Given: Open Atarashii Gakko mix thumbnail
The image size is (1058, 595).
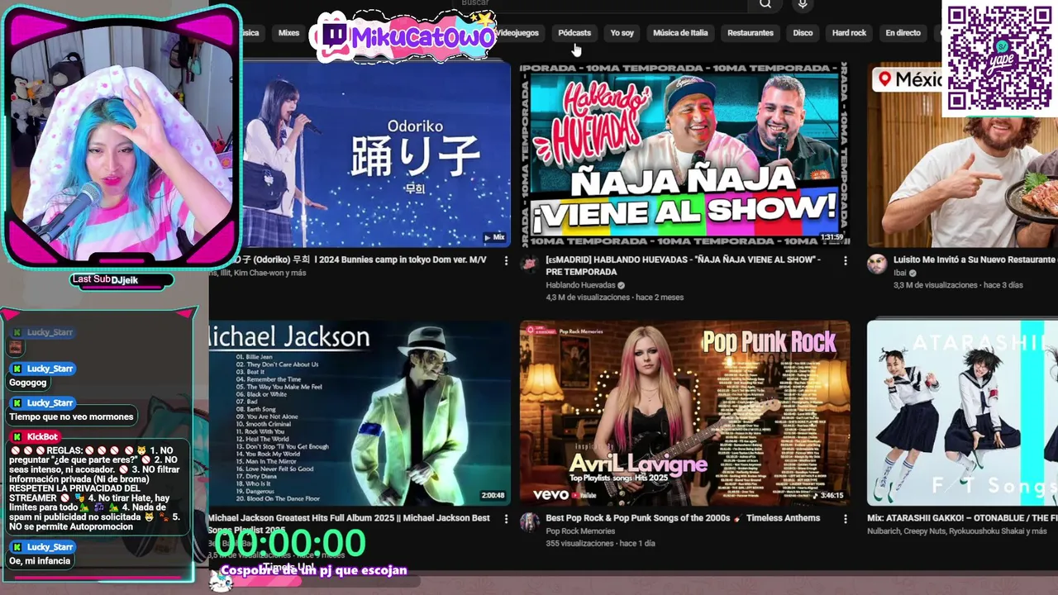Looking at the screenshot, I should click(x=962, y=413).
